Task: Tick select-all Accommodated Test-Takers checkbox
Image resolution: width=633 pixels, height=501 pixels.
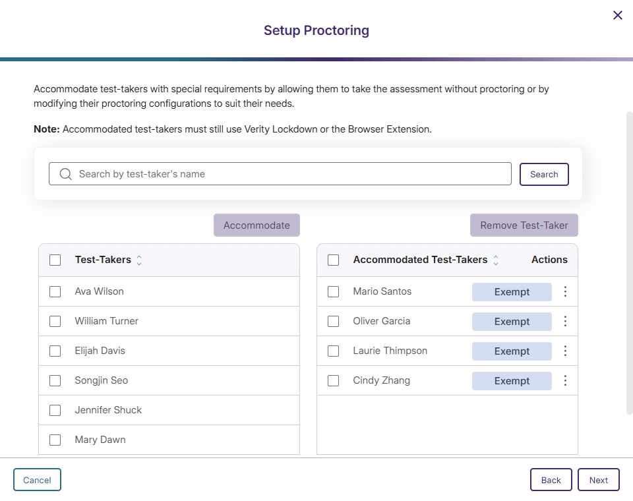Action: pyautogui.click(x=334, y=260)
